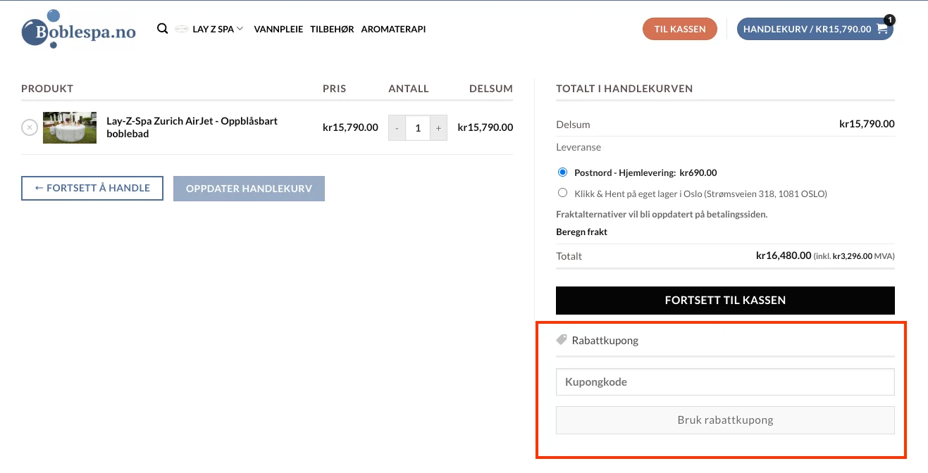Expand the LAY Z SPA menu
Image resolution: width=928 pixels, height=473 pixels.
tap(218, 29)
